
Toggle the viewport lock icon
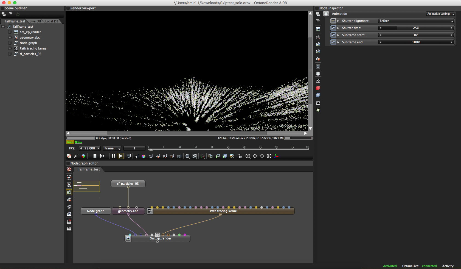point(240,156)
